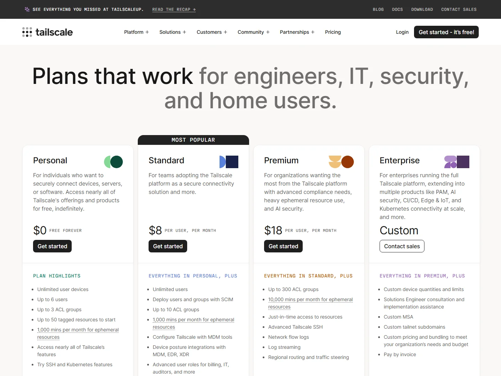Click Contact Sales in the top bar

459,9
